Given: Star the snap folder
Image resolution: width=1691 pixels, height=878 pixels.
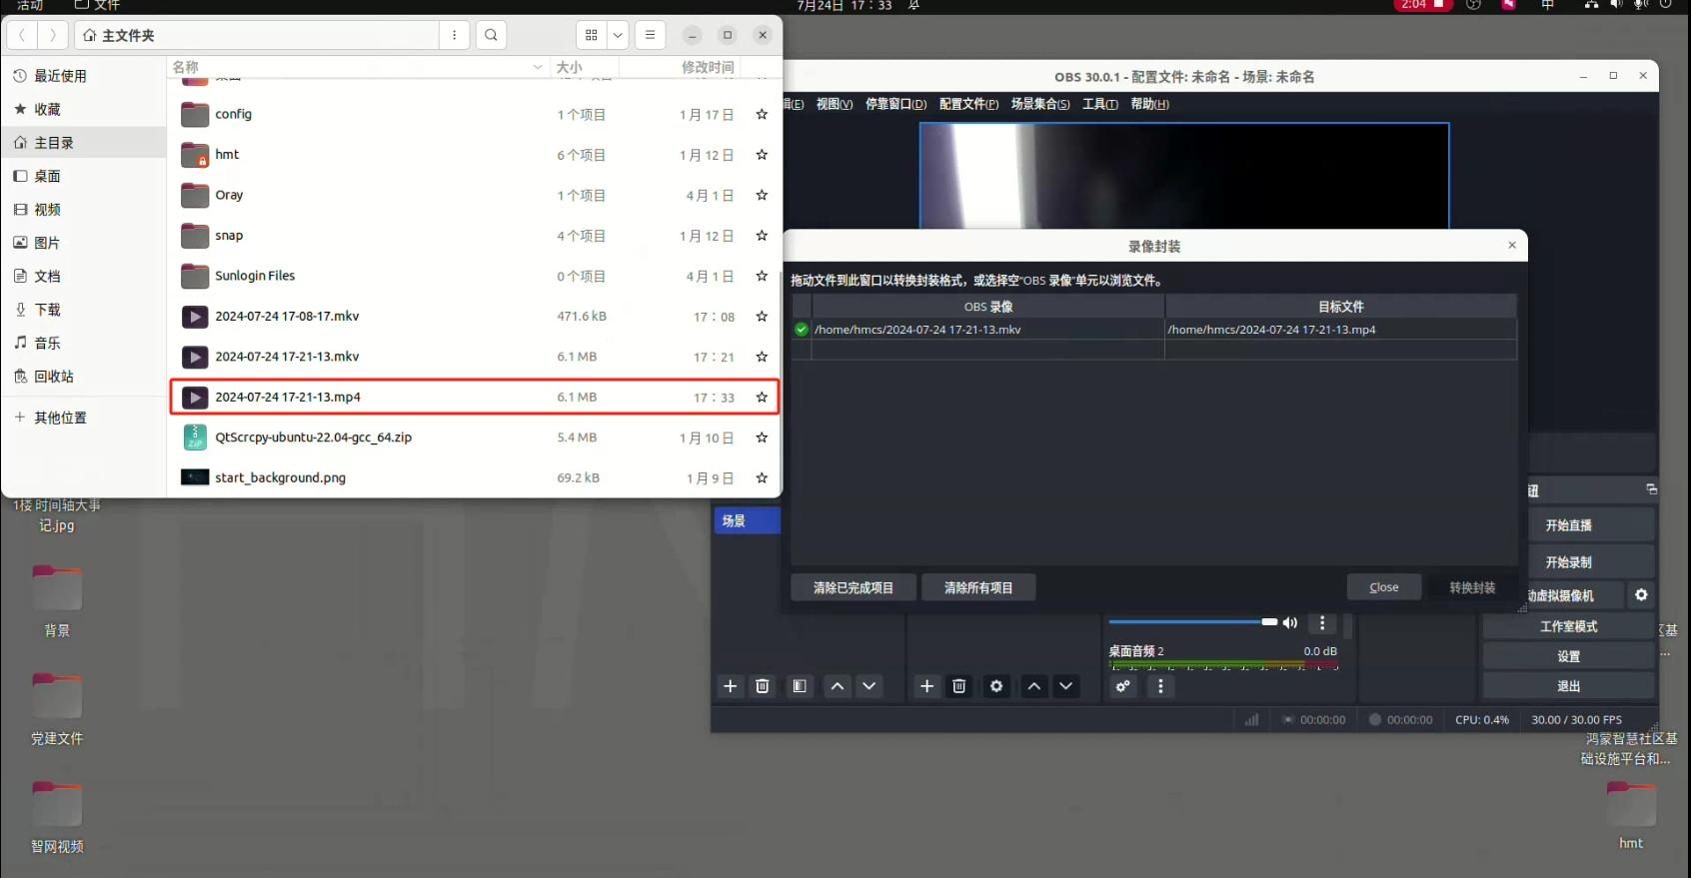Looking at the screenshot, I should tap(762, 236).
